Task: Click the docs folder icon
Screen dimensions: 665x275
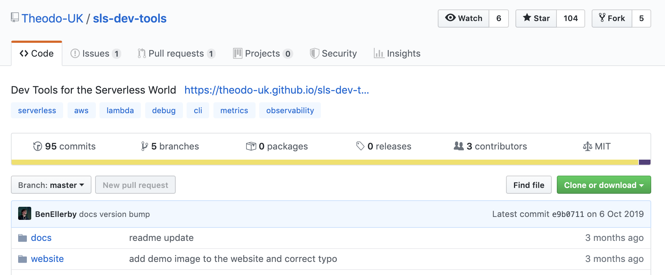Action: coord(23,238)
